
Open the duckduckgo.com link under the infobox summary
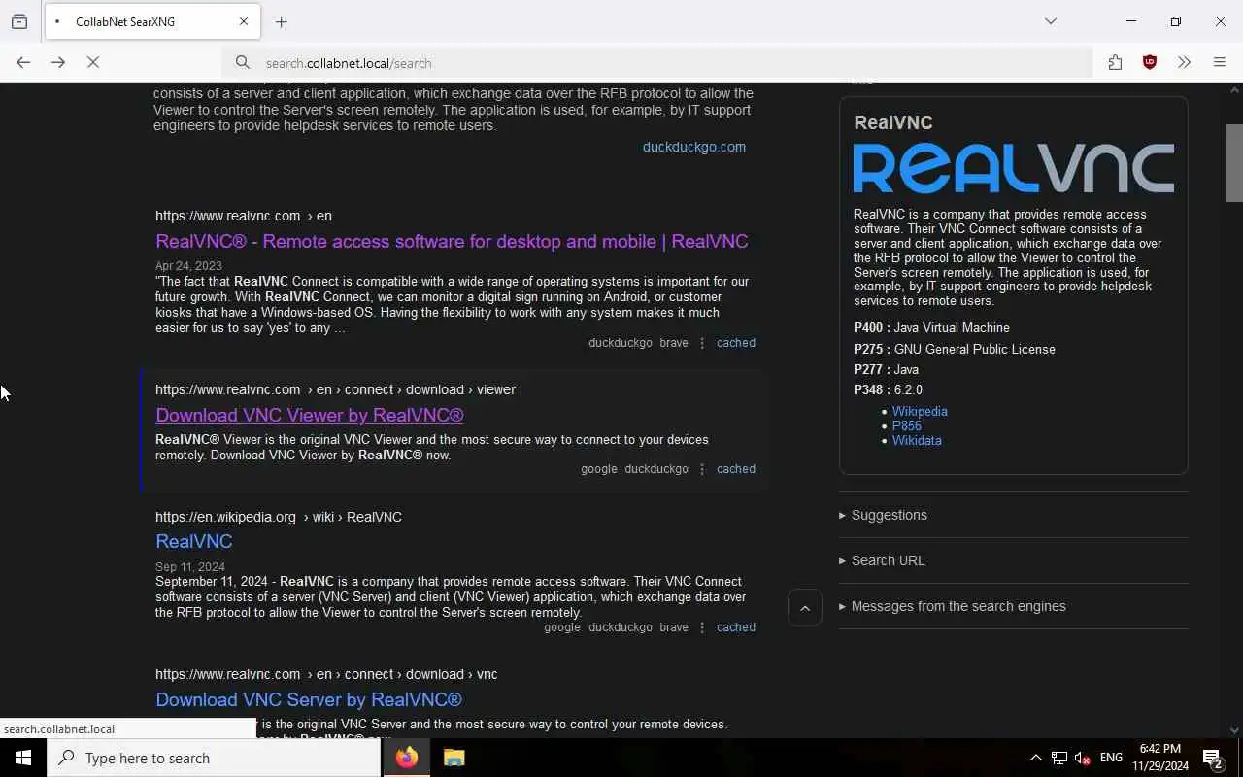click(694, 147)
